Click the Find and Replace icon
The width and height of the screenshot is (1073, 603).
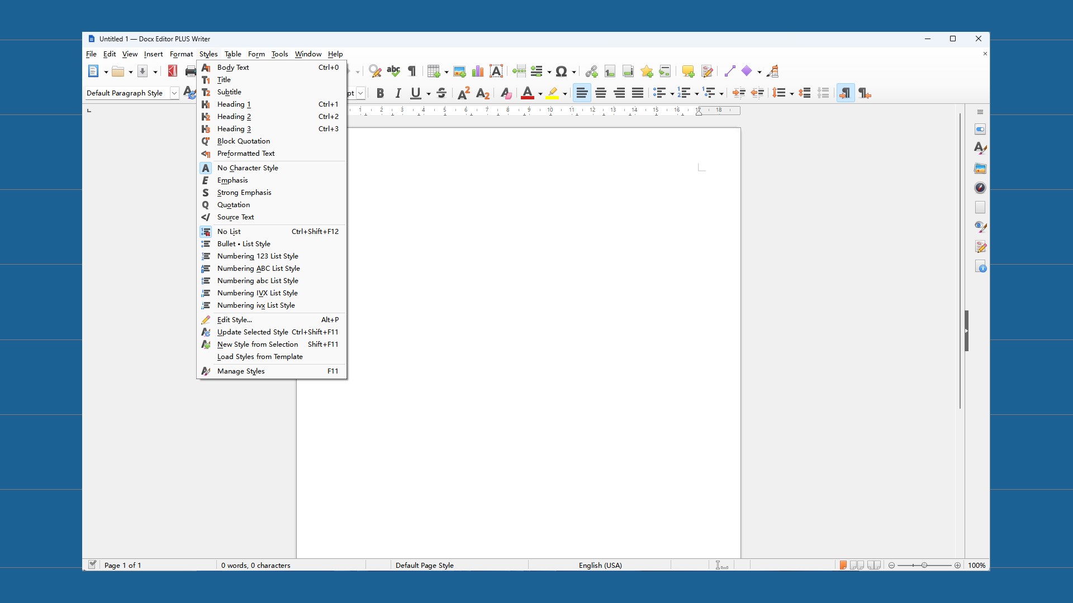point(375,71)
